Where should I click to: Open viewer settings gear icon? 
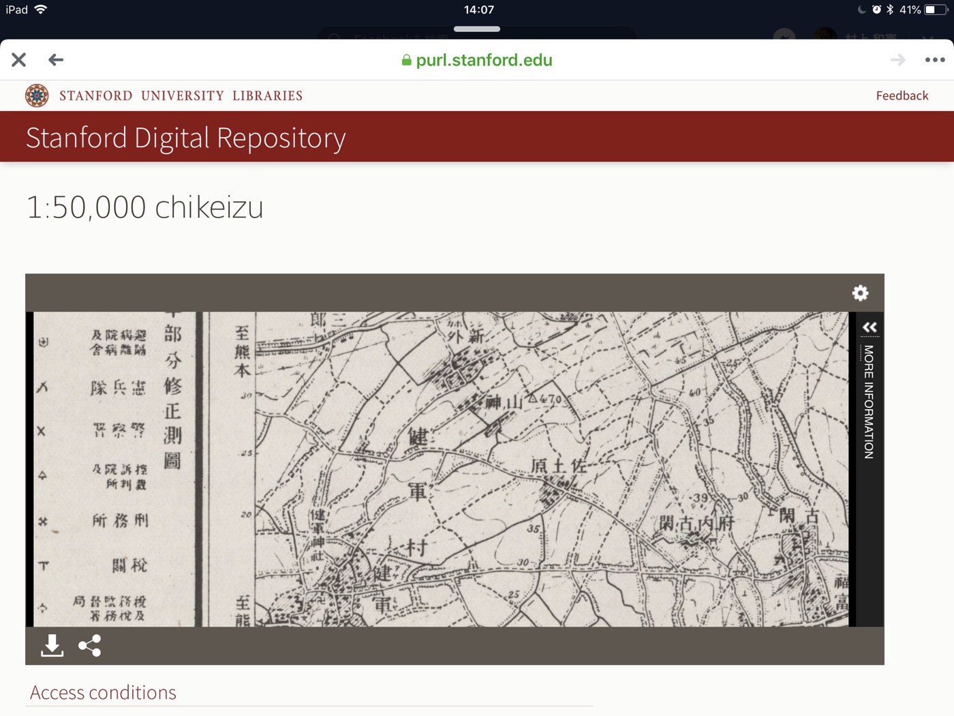point(860,293)
